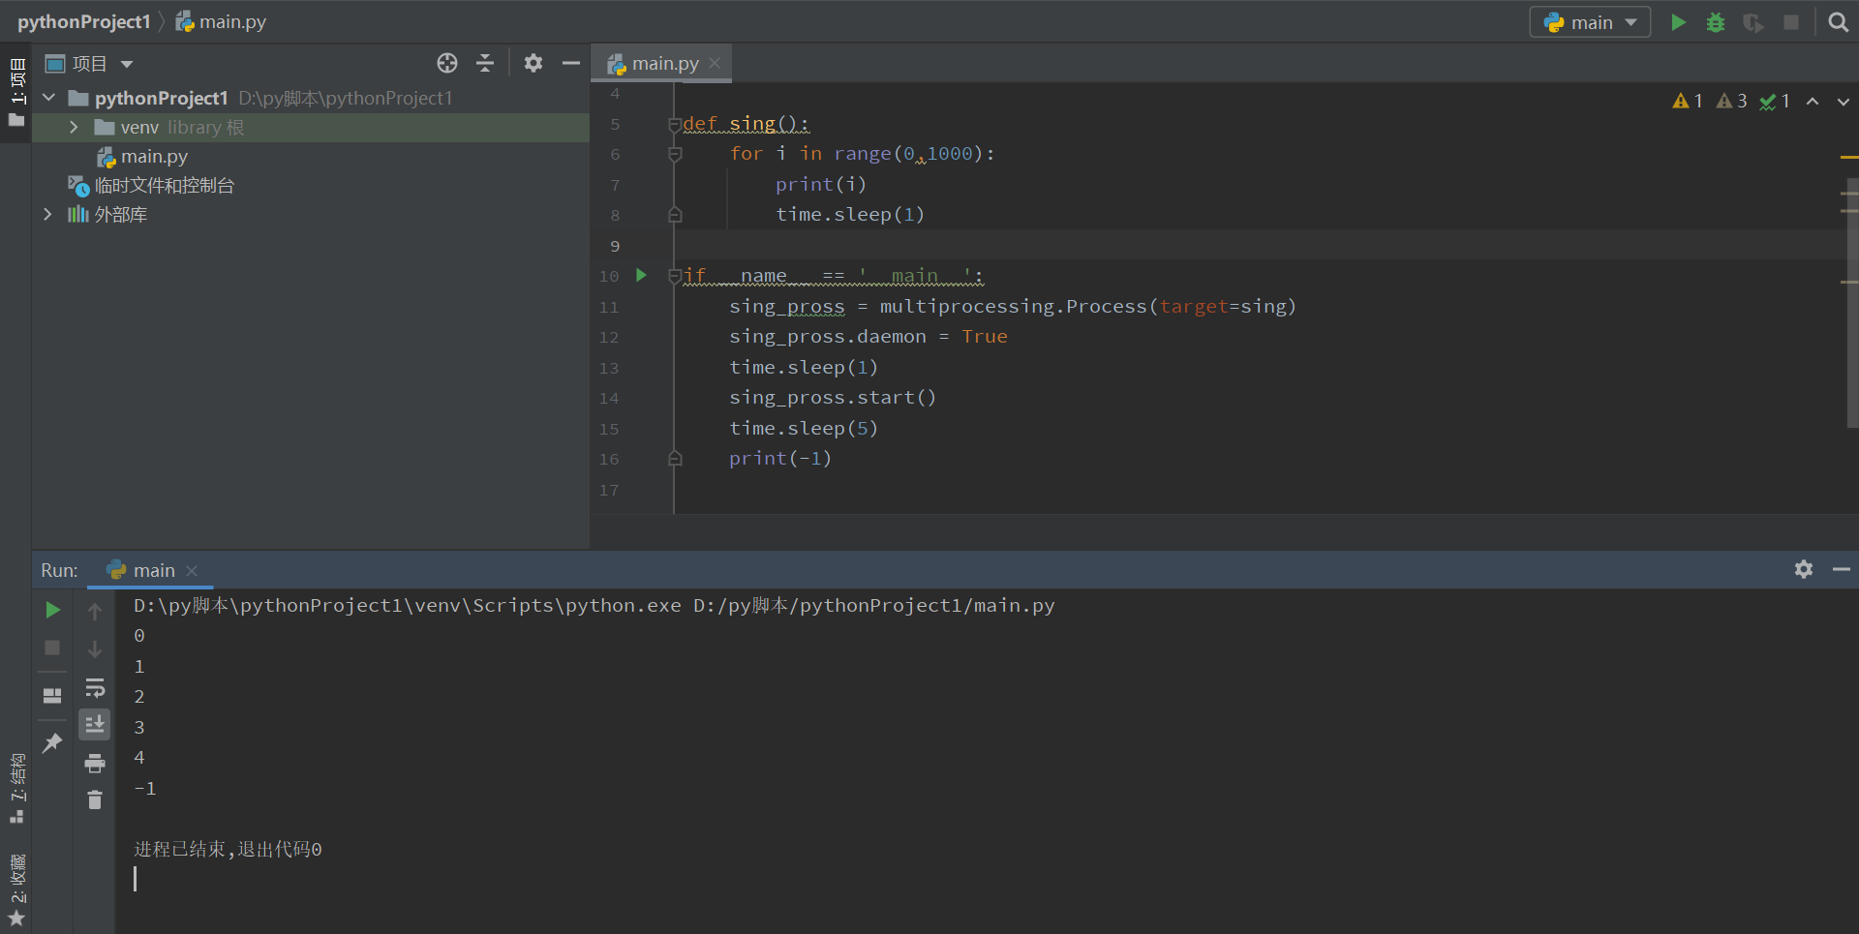
Task: Open Search Everywhere magnifier icon
Action: point(1838,22)
